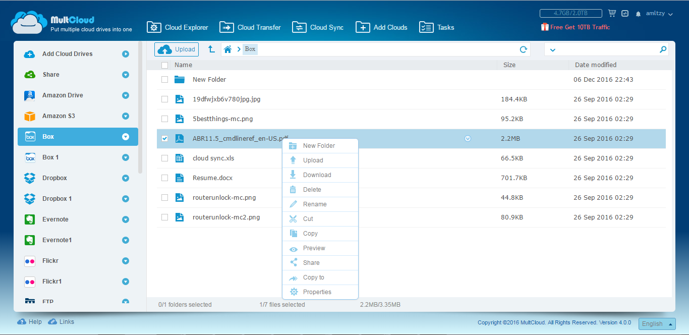Open the shopping cart icon
Viewport: 689px width, 335px height.
[612, 14]
